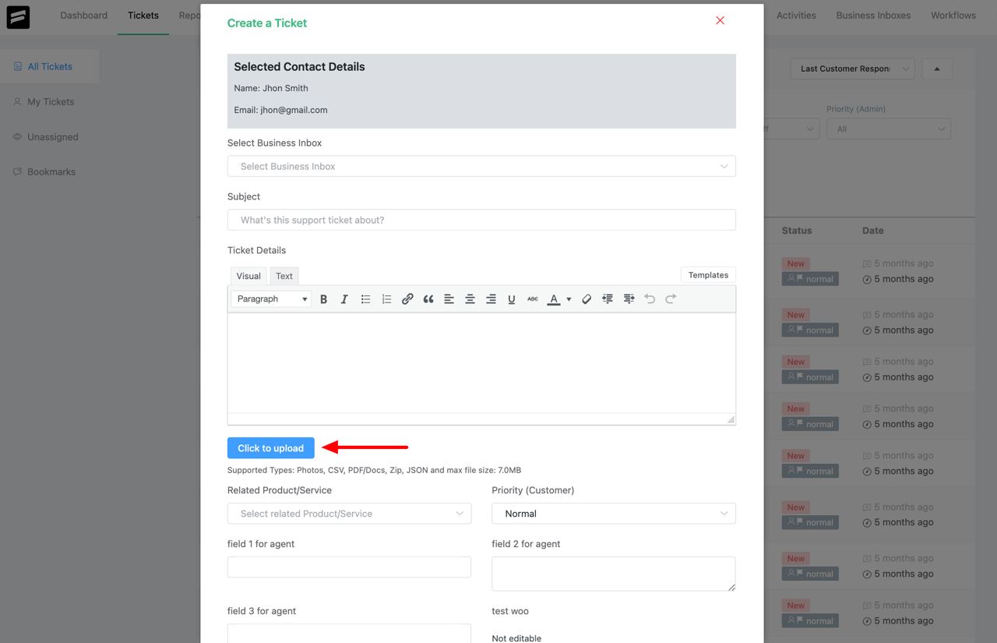Click the Click to upload button
This screenshot has width=997, height=643.
click(x=270, y=447)
